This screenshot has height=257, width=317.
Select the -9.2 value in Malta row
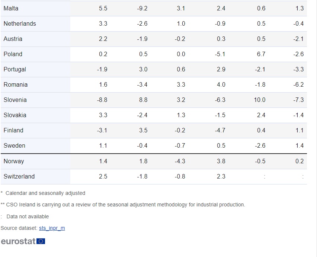click(x=142, y=8)
